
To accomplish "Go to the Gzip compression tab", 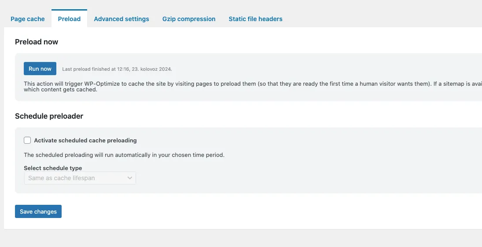I will [189, 19].
